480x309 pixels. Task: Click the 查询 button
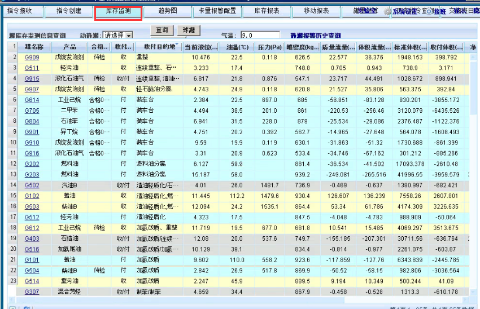click(162, 30)
